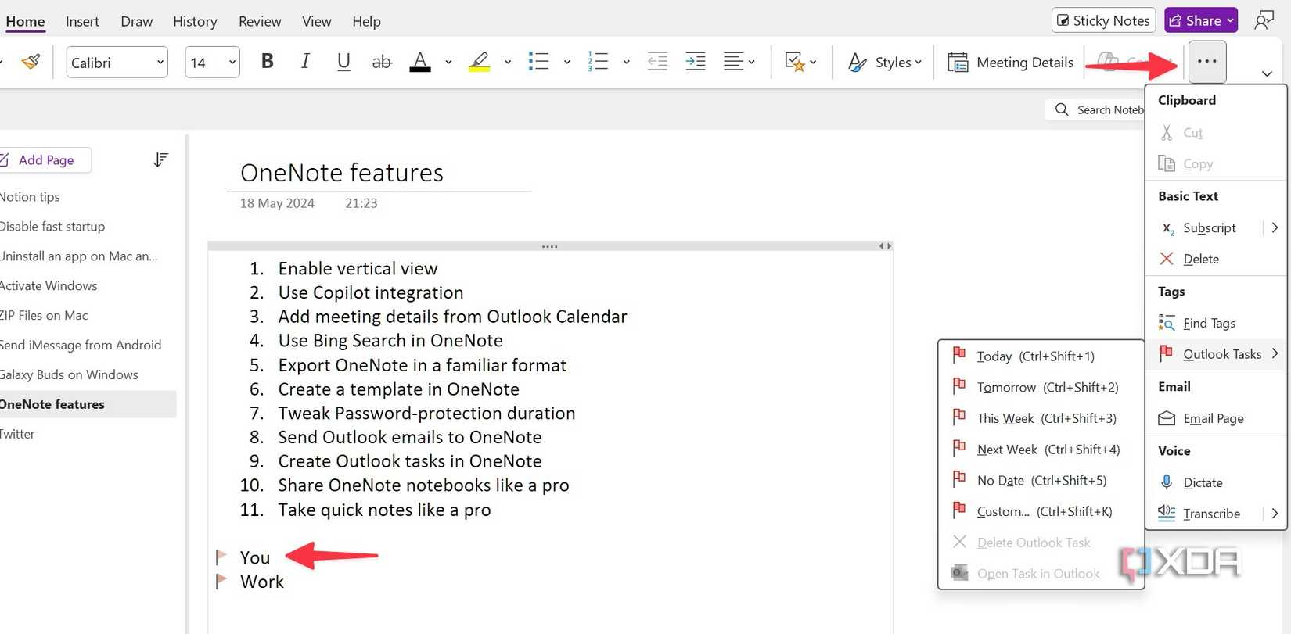Toggle numbered list
The width and height of the screenshot is (1291, 634).
(598, 62)
